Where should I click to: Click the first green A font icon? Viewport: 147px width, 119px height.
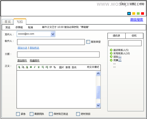click(x=19, y=67)
